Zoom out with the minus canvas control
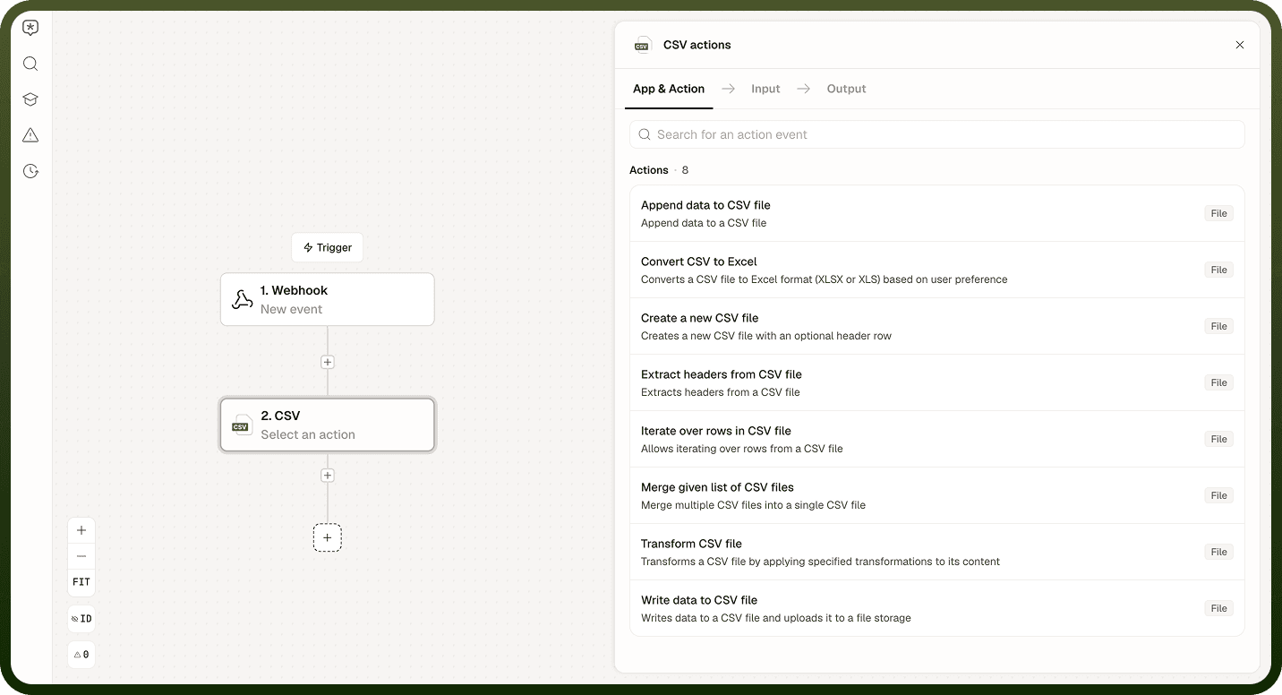 click(x=81, y=556)
